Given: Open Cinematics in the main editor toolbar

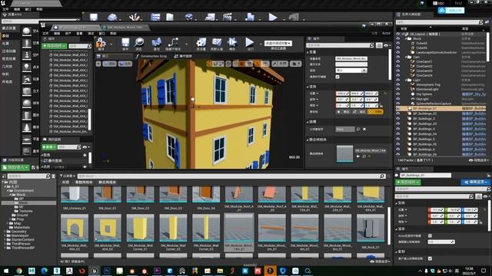Looking at the screenshot, I should click(228, 17).
